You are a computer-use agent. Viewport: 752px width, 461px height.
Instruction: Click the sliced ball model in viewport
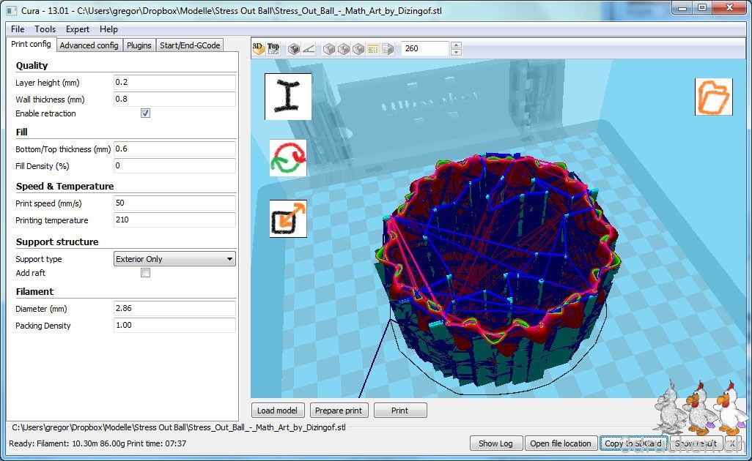(499, 268)
